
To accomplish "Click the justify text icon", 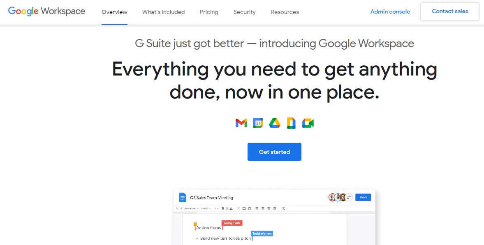I will pos(275,208).
